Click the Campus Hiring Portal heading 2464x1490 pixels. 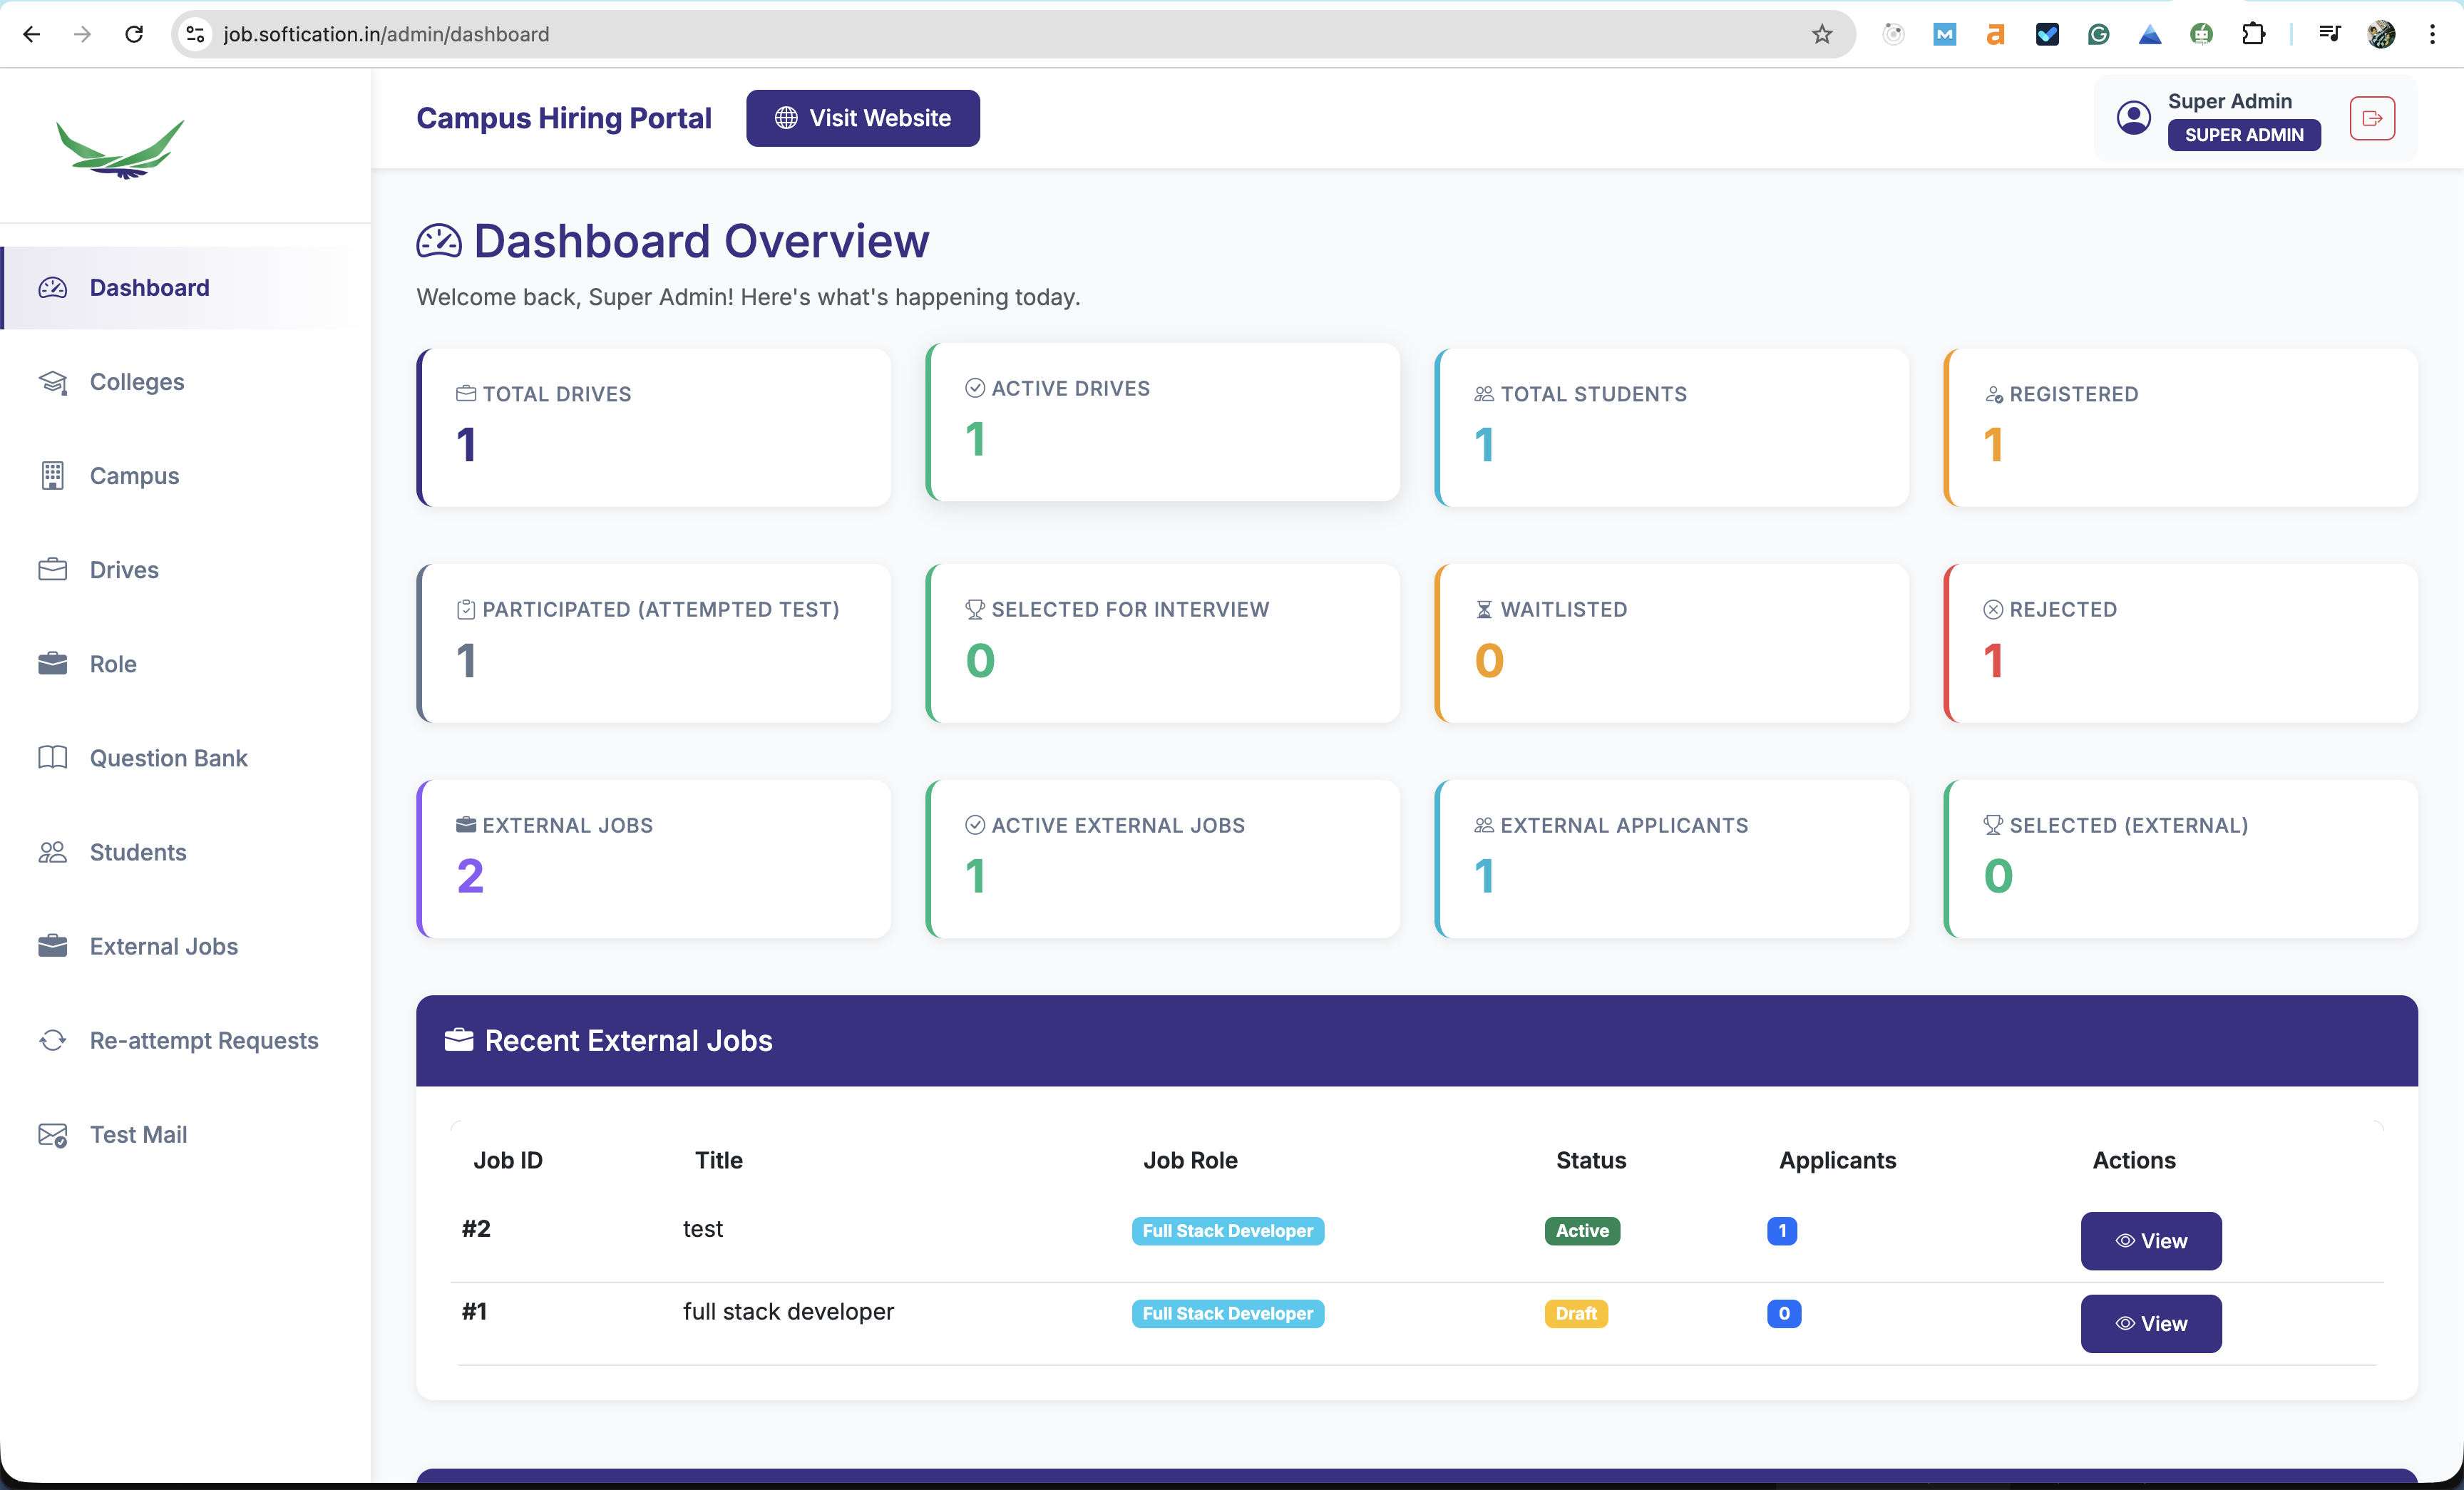point(563,117)
